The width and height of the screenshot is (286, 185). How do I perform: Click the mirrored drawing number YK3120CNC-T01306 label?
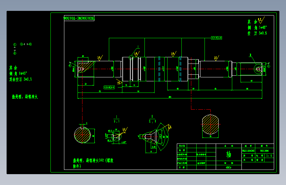click(x=79, y=18)
